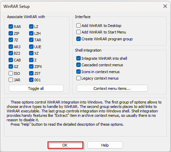Uncheck Icons in context menus
The height and width of the screenshot is (152, 171).
pos(78,72)
